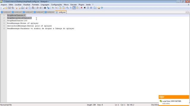Click 'Sel : 40 | 2' in status bar
The width and height of the screenshot is (190, 106).
(131, 105)
